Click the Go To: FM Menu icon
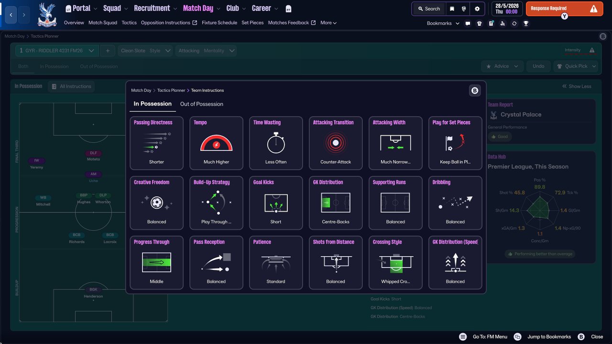This screenshot has height=344, width=612. pos(463,337)
